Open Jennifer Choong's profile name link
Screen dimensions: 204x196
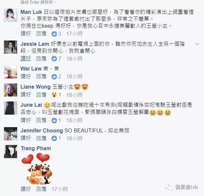click(x=42, y=130)
